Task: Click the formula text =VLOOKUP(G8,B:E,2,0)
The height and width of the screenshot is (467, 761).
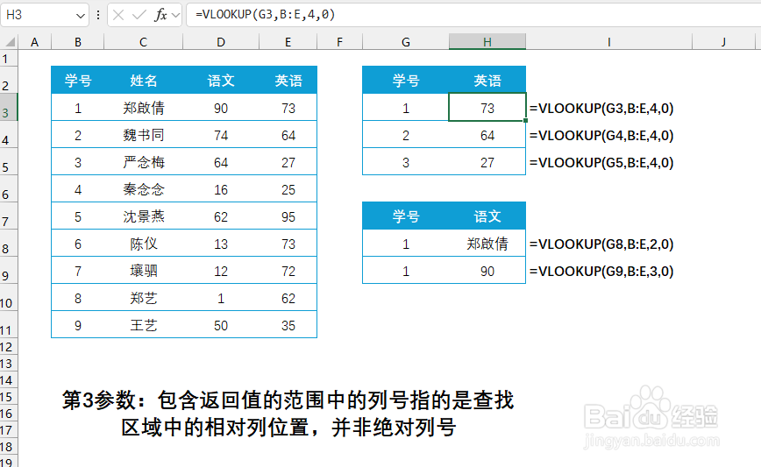Action: click(601, 244)
